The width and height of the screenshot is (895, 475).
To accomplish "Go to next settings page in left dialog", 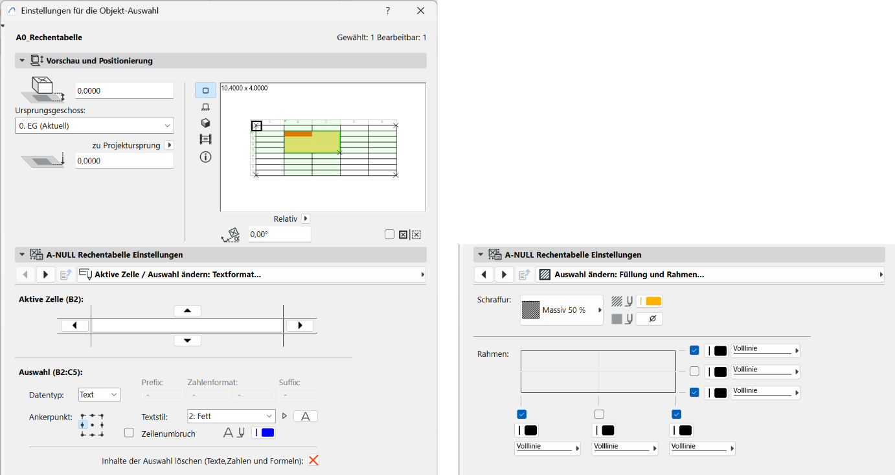I will [45, 275].
